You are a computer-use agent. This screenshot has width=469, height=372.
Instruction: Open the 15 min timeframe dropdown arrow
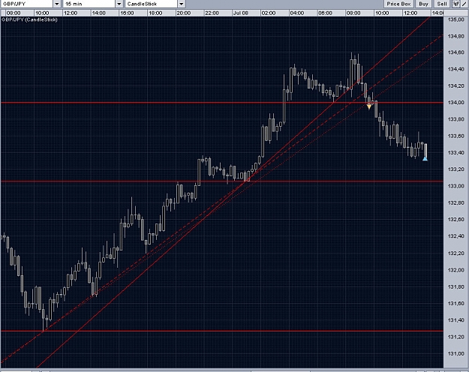click(x=119, y=4)
